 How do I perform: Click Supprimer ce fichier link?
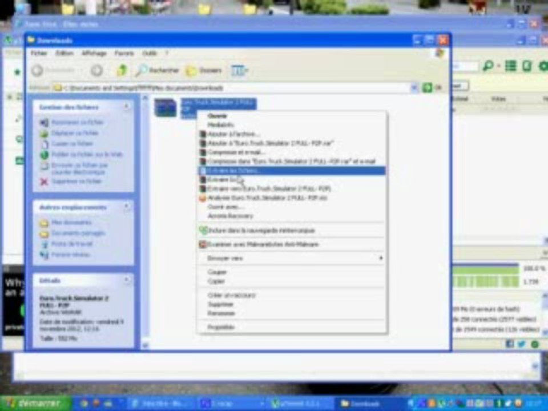point(76,181)
